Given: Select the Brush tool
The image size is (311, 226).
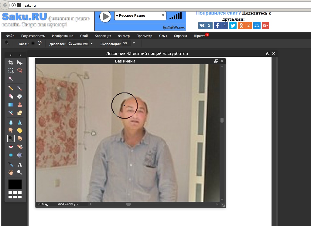Looking at the screenshot, I should (20, 88).
